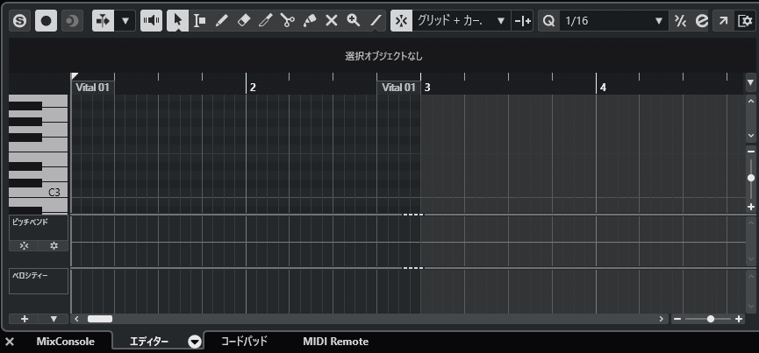Toggle Record in Editor button
Viewport: 759px width, 353px height.
coord(46,21)
